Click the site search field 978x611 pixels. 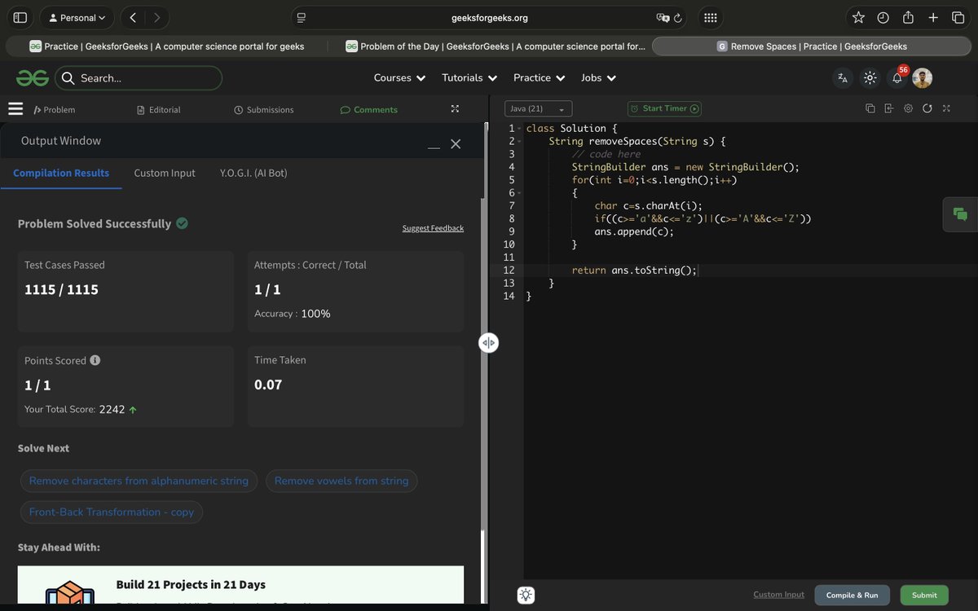[139, 78]
